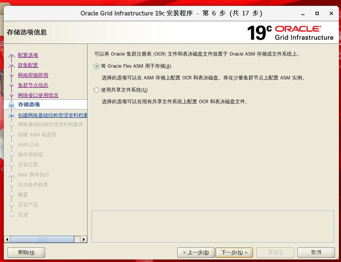Click the empty message area at bottom
The width and height of the screenshot is (341, 262).
coord(213,226)
